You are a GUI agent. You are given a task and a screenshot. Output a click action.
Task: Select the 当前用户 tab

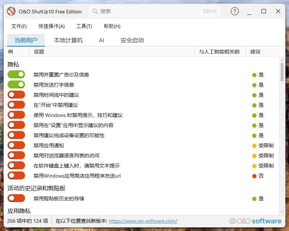(26, 40)
